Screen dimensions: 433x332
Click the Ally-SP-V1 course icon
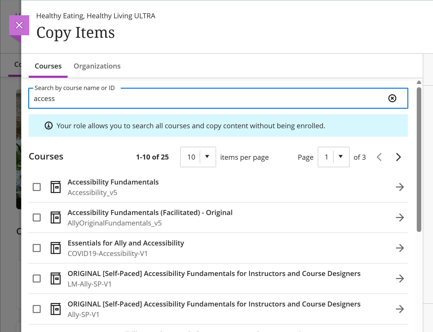(x=56, y=309)
